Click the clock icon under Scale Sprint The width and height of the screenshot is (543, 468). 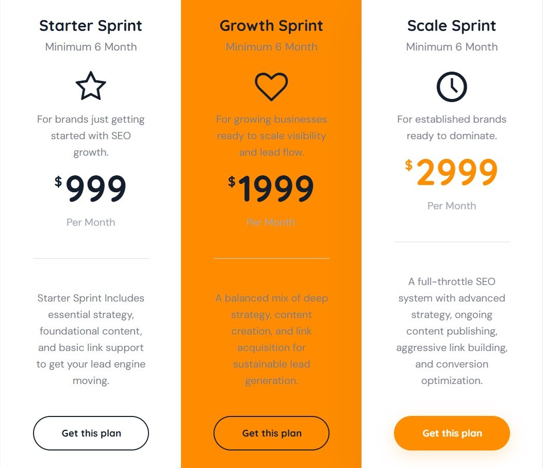click(452, 87)
